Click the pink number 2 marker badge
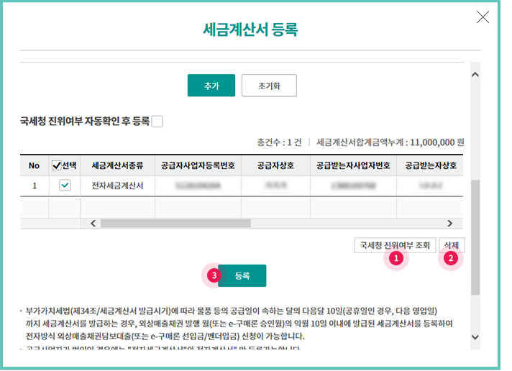 pos(451,257)
